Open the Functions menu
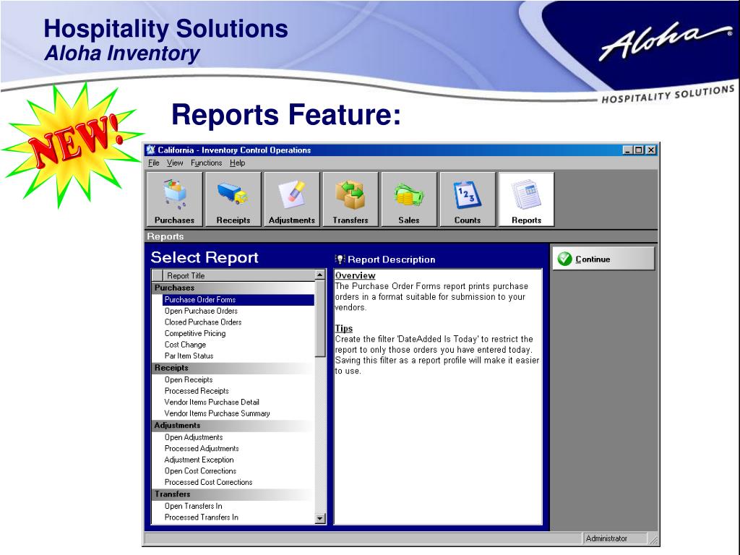The width and height of the screenshot is (740, 555). [x=206, y=163]
